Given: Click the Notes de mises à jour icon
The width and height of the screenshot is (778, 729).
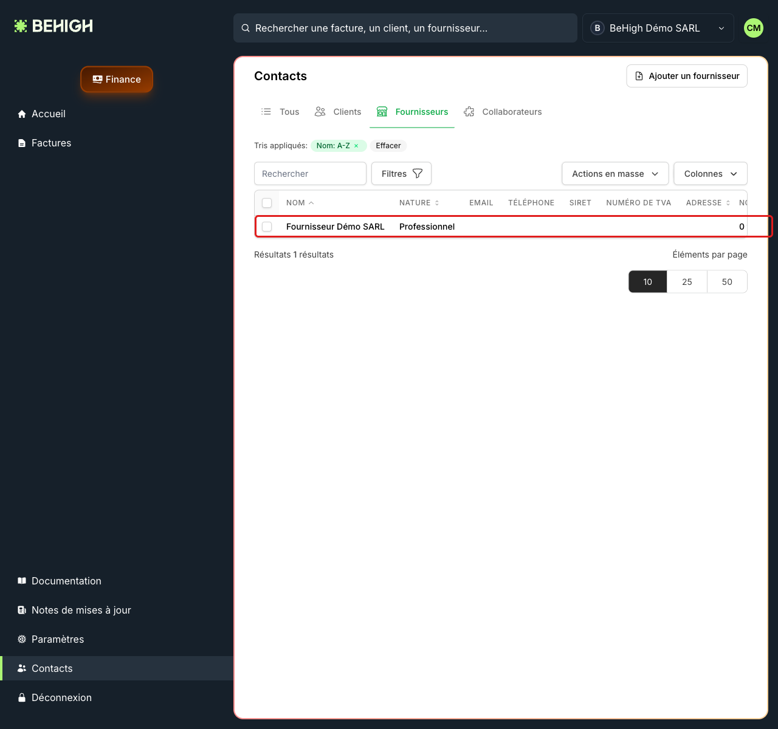Looking at the screenshot, I should coord(22,610).
